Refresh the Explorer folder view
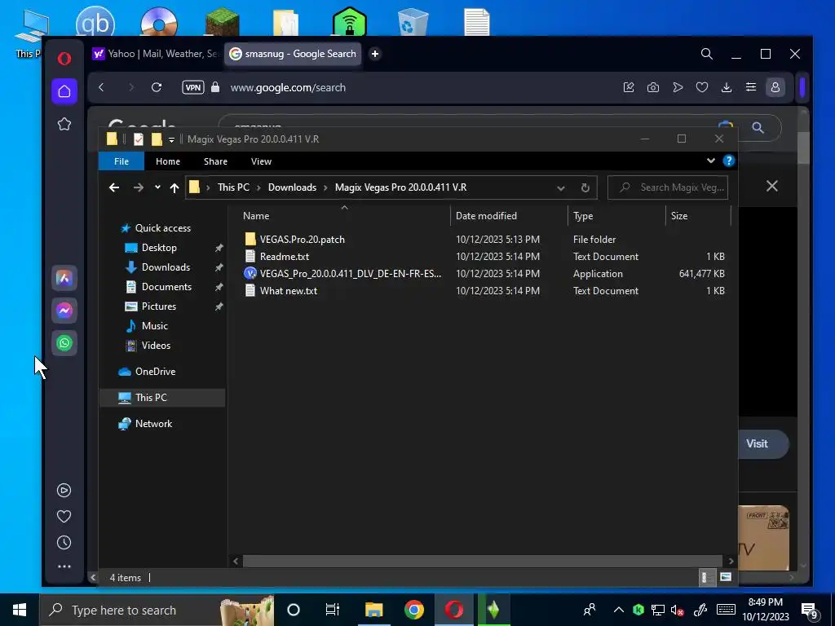The width and height of the screenshot is (835, 626). click(585, 188)
